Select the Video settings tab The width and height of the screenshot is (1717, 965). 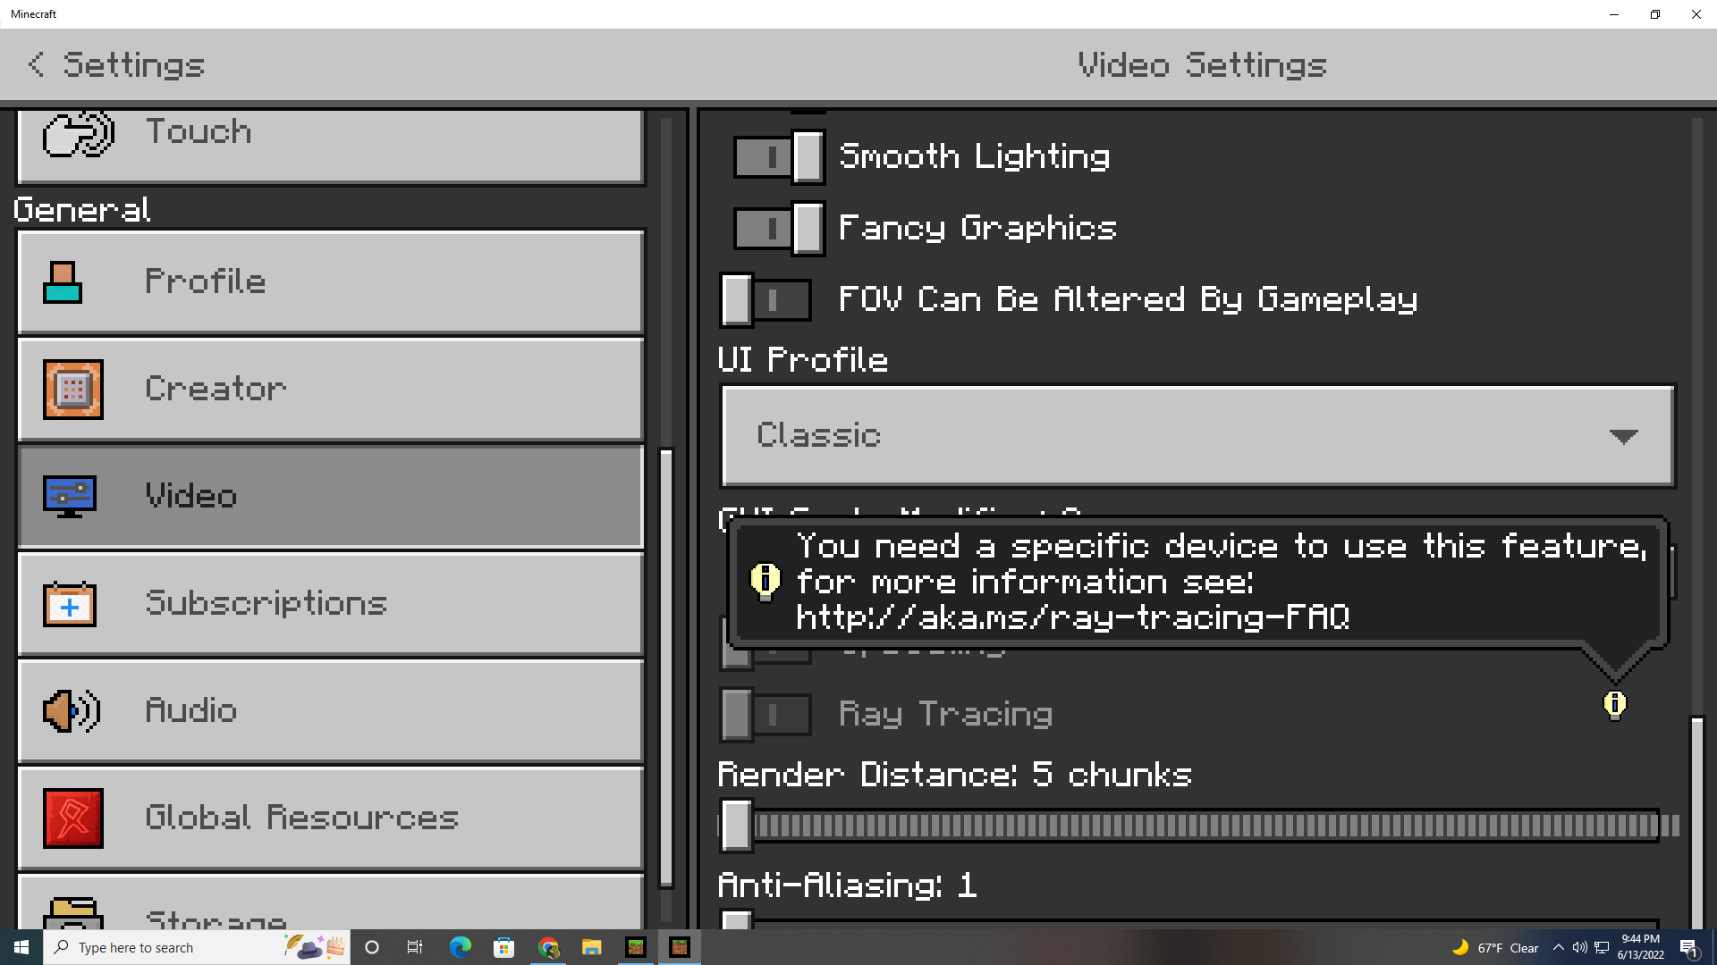point(331,497)
